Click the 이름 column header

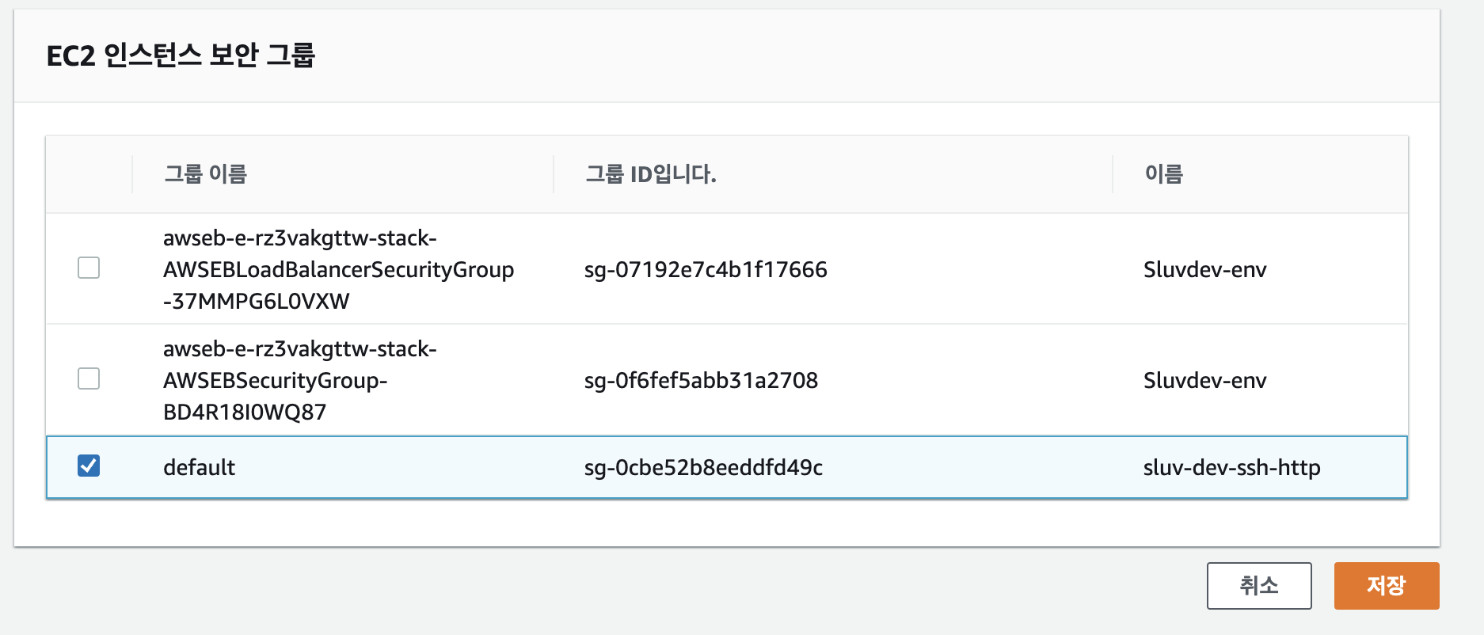tap(1164, 173)
